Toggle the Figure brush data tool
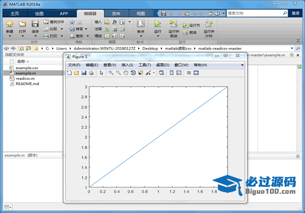 point(148,73)
